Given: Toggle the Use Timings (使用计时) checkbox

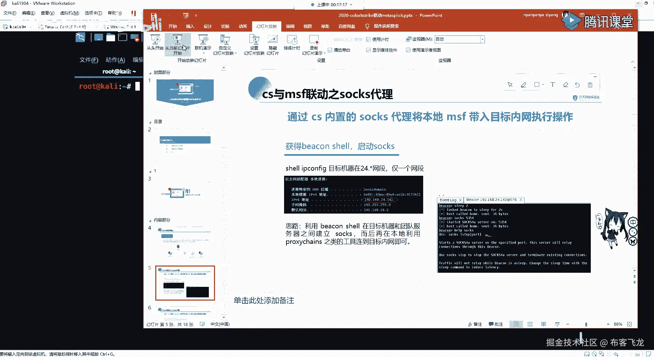Looking at the screenshot, I should point(369,40).
